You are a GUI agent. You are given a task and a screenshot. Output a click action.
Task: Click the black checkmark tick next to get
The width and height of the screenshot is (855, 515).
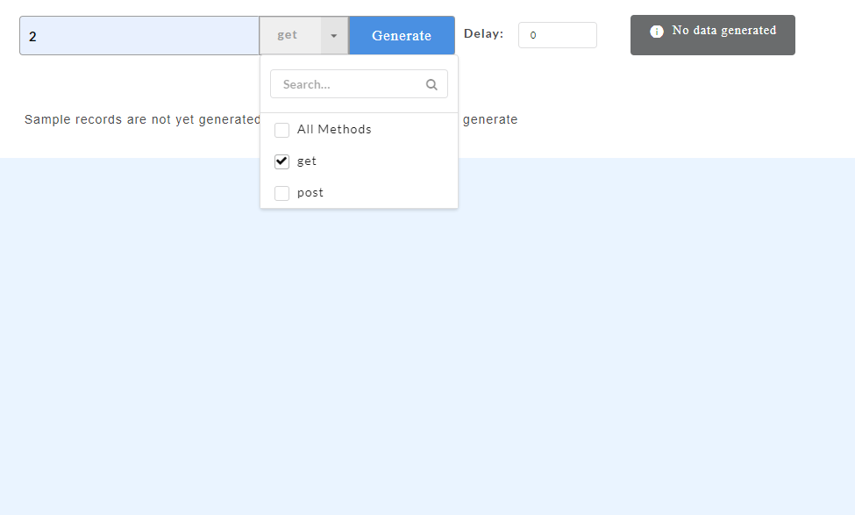tap(281, 161)
